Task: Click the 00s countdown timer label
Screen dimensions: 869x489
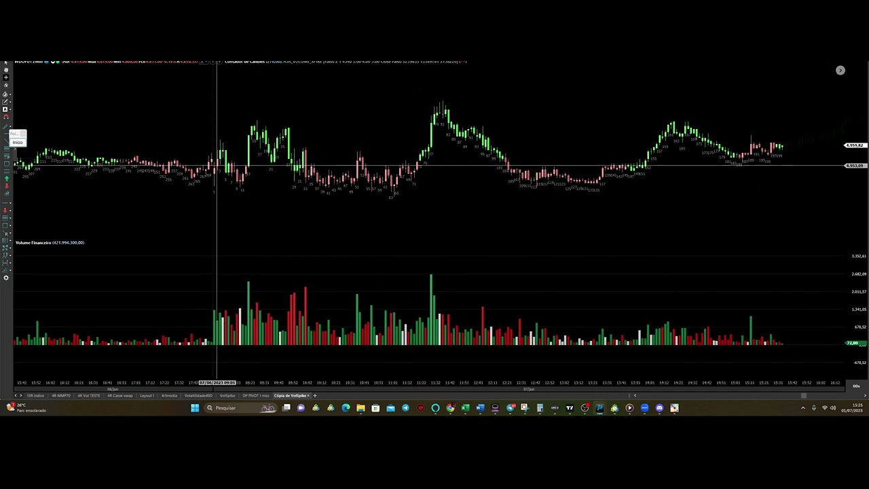Action: pos(857,386)
